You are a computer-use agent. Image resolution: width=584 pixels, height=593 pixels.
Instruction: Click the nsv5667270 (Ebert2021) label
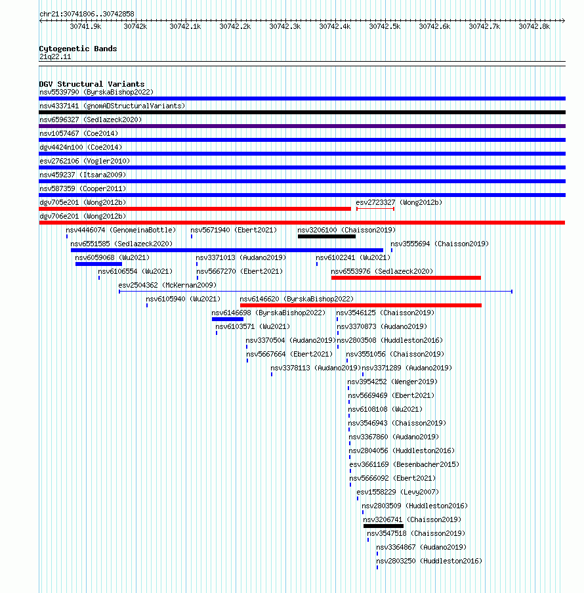[240, 271]
